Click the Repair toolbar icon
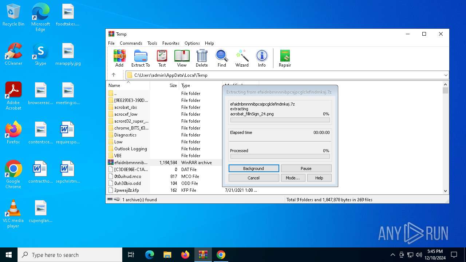 pos(285,58)
